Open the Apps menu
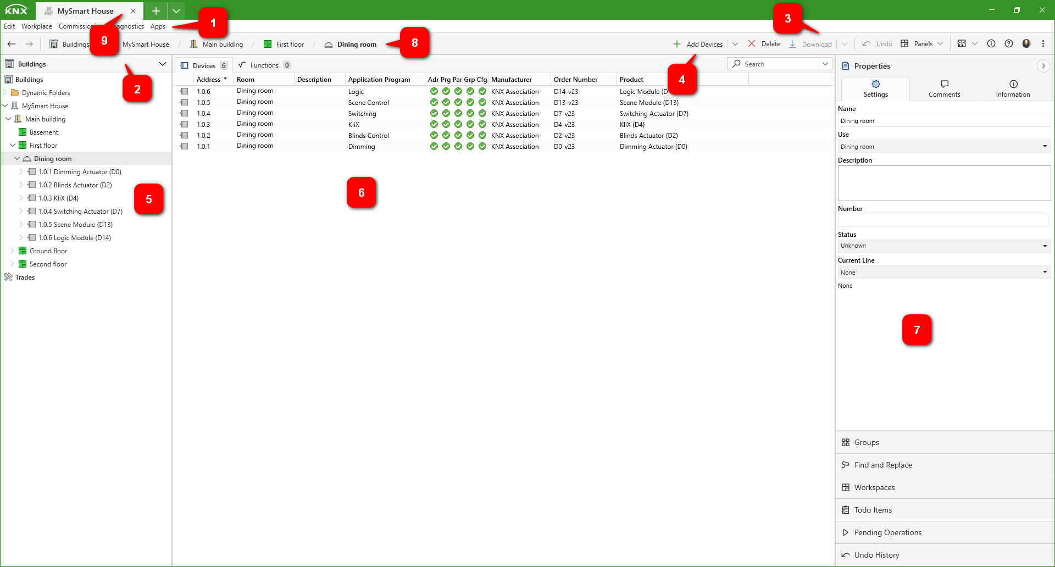This screenshot has height=567, width=1055. coord(158,26)
